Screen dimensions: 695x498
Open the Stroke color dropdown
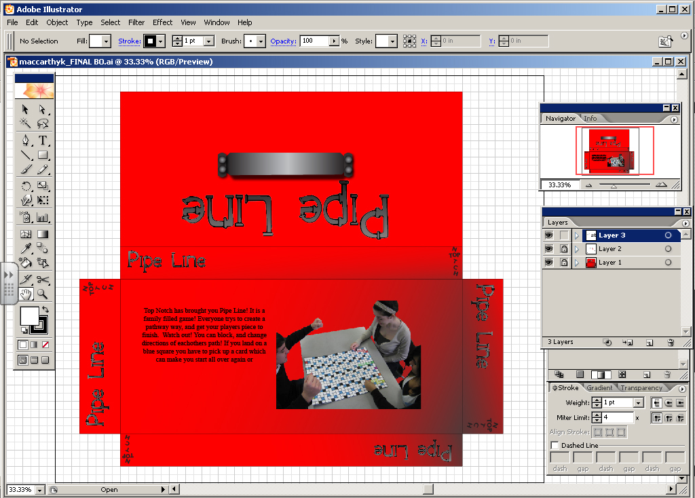click(x=161, y=41)
